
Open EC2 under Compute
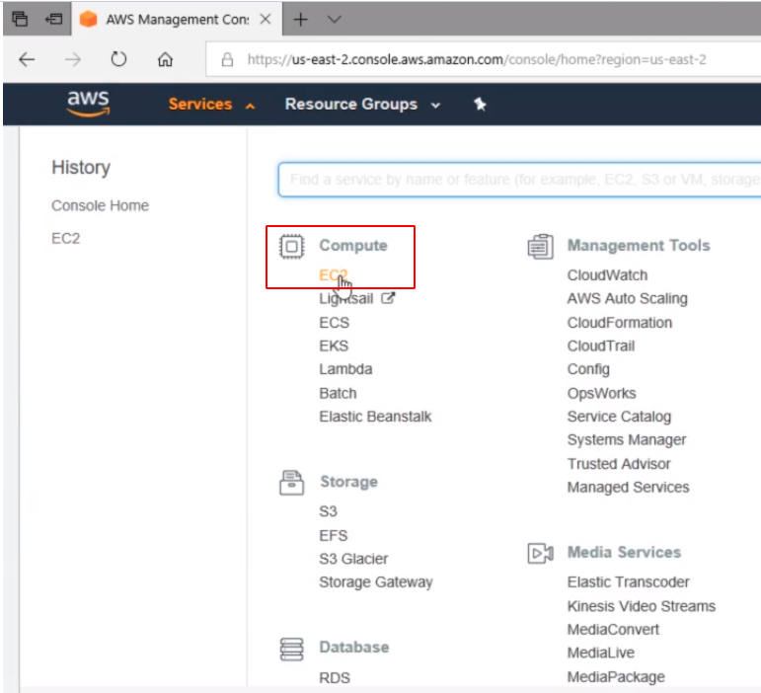(333, 275)
